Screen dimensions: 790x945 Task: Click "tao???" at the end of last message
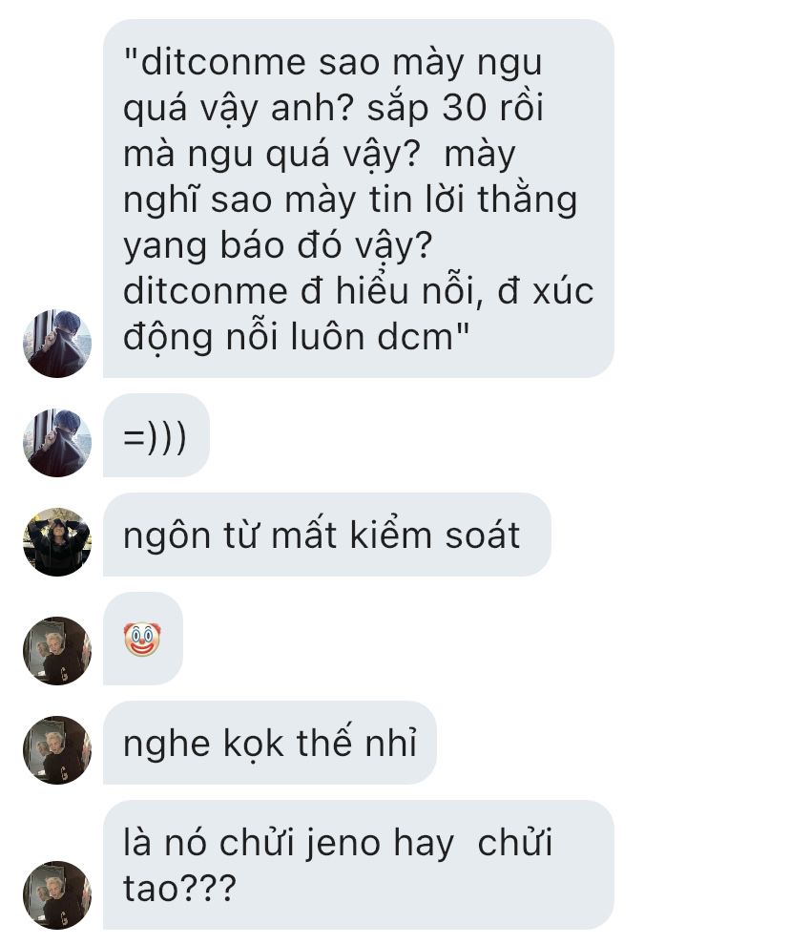point(179,889)
